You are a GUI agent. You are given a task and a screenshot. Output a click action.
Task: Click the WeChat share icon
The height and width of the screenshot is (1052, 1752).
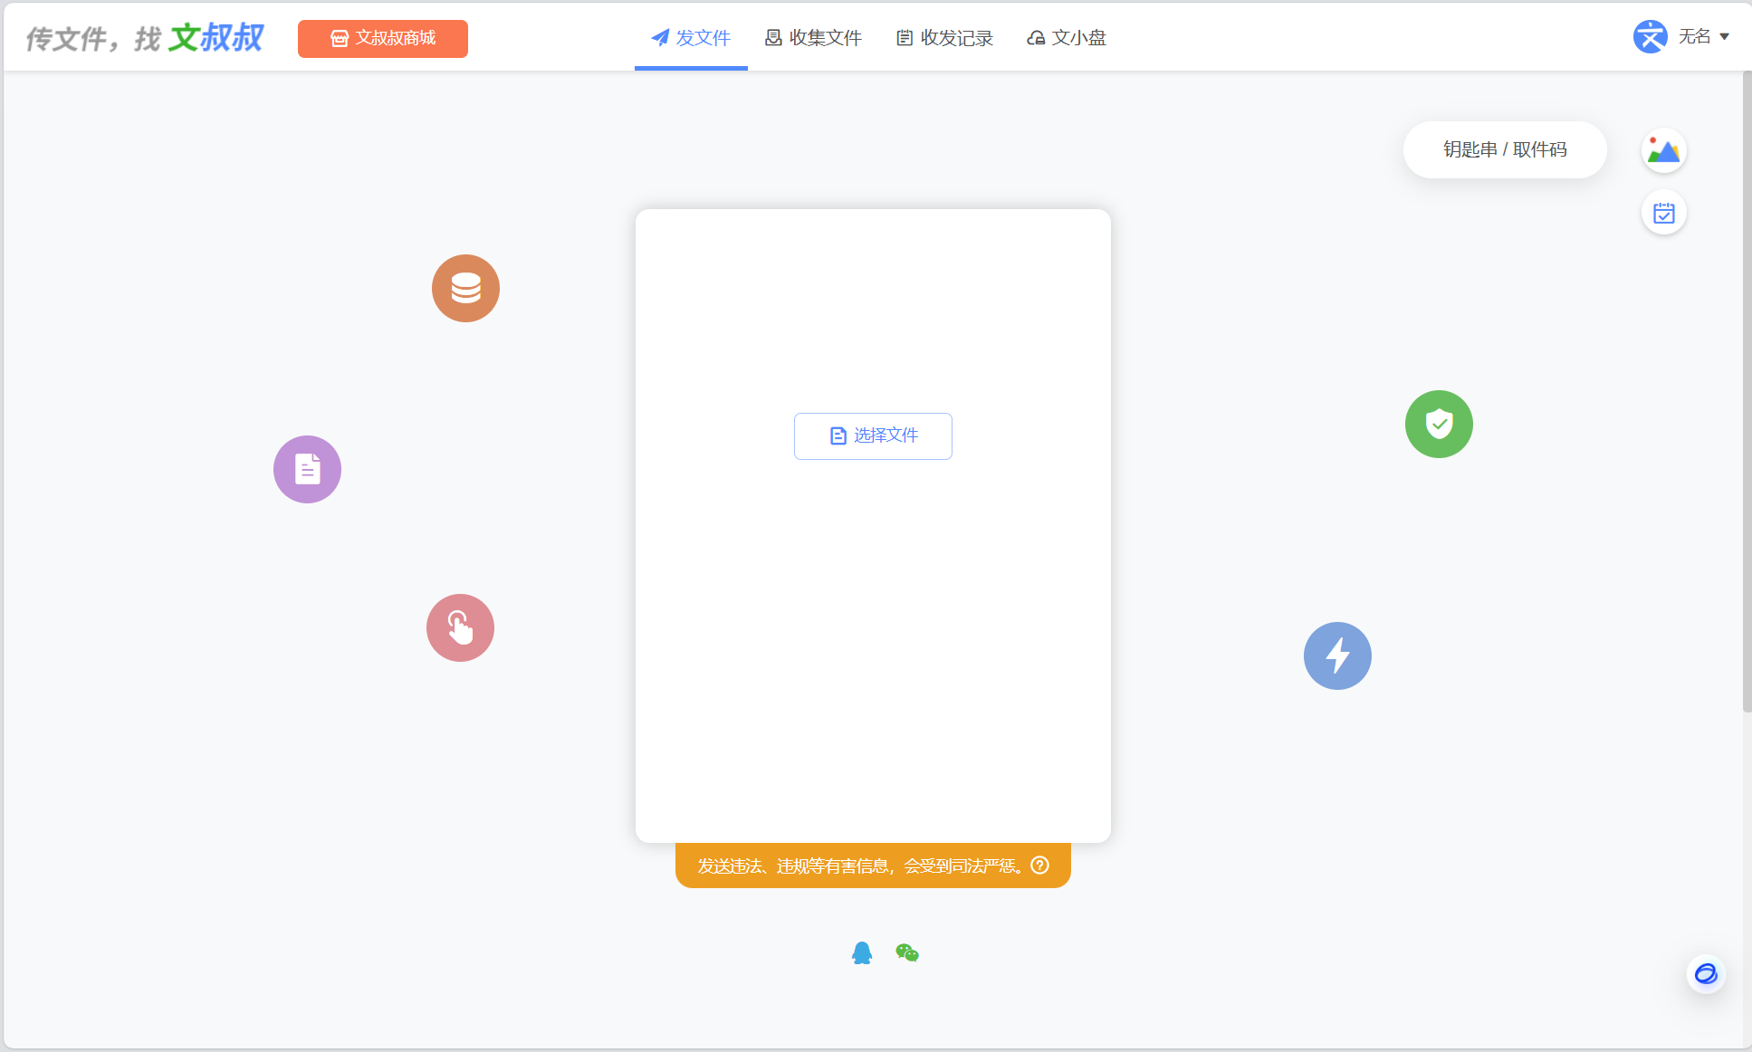[x=907, y=953]
